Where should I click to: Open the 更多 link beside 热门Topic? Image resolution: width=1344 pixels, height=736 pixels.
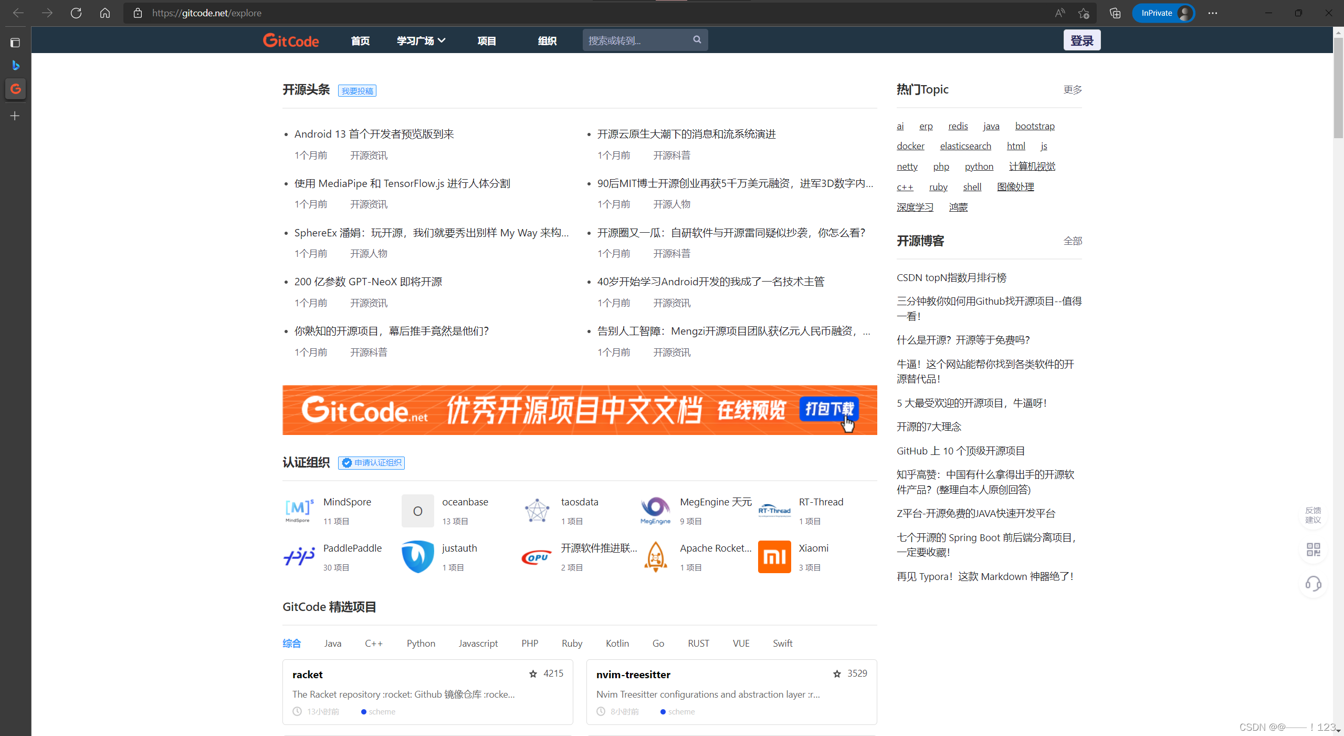point(1072,89)
